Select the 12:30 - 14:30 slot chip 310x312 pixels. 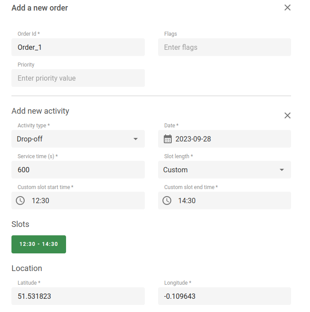[39, 244]
